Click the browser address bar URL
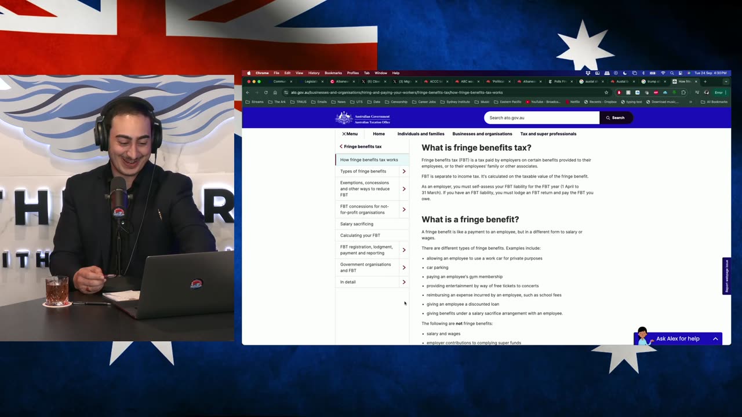 tap(397, 93)
